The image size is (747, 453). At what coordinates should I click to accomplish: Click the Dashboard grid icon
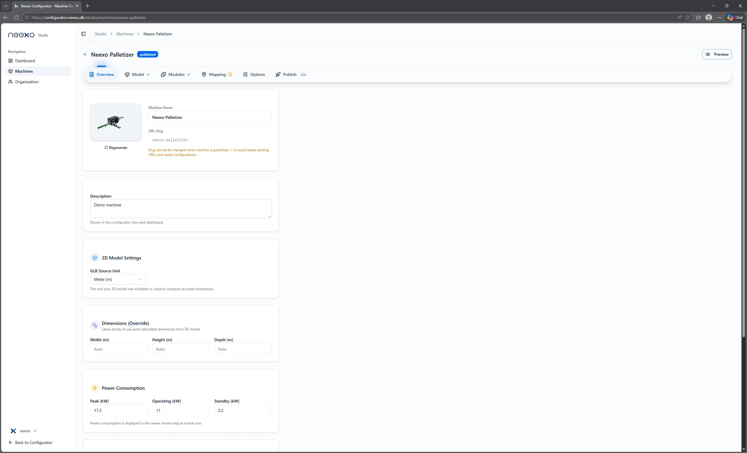click(11, 61)
